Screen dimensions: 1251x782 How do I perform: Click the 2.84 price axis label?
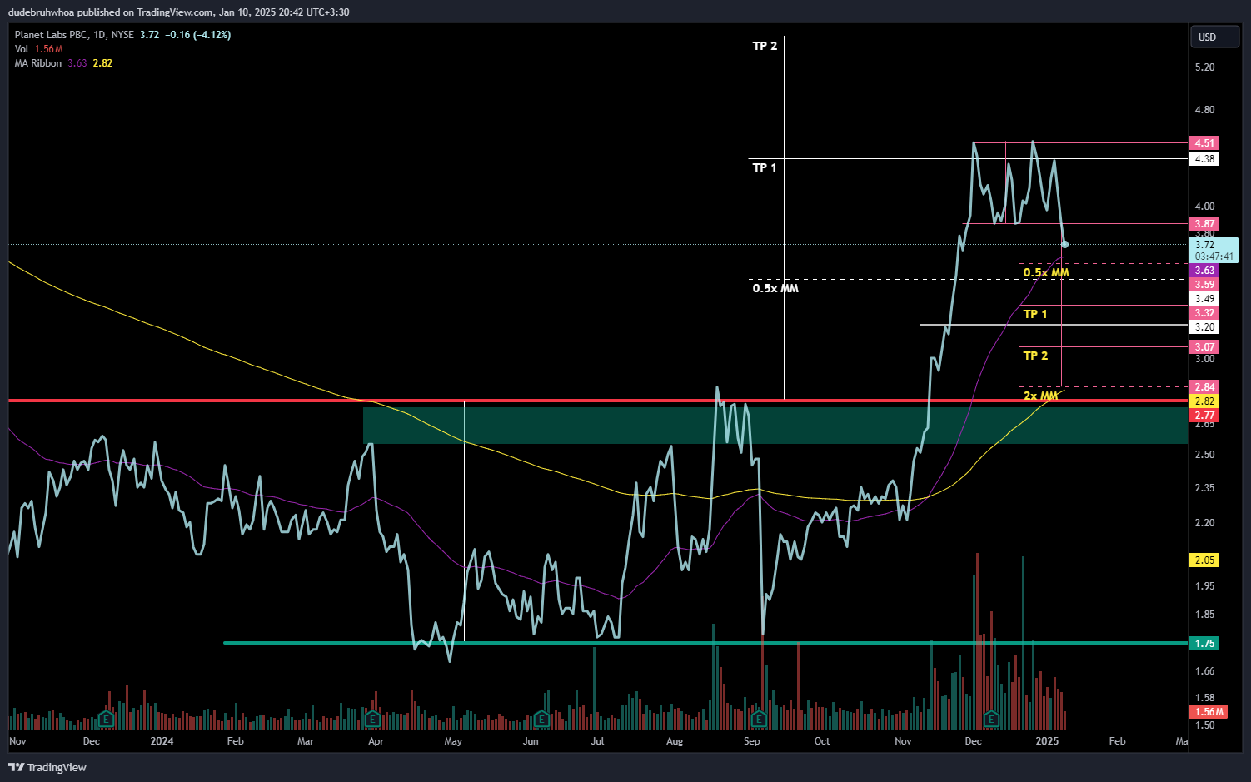1204,387
